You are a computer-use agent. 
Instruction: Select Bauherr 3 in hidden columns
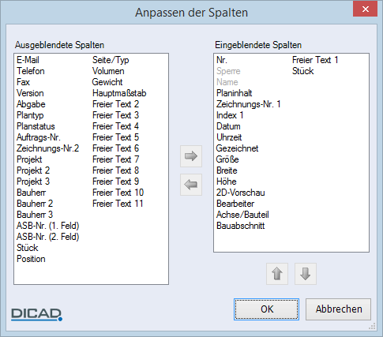[35, 215]
